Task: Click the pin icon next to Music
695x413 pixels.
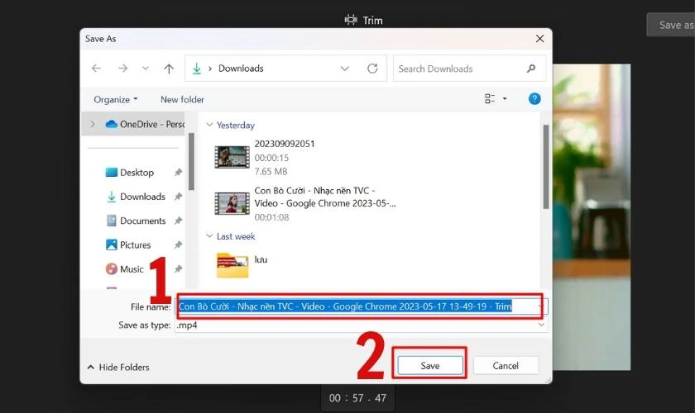Action: 178,268
